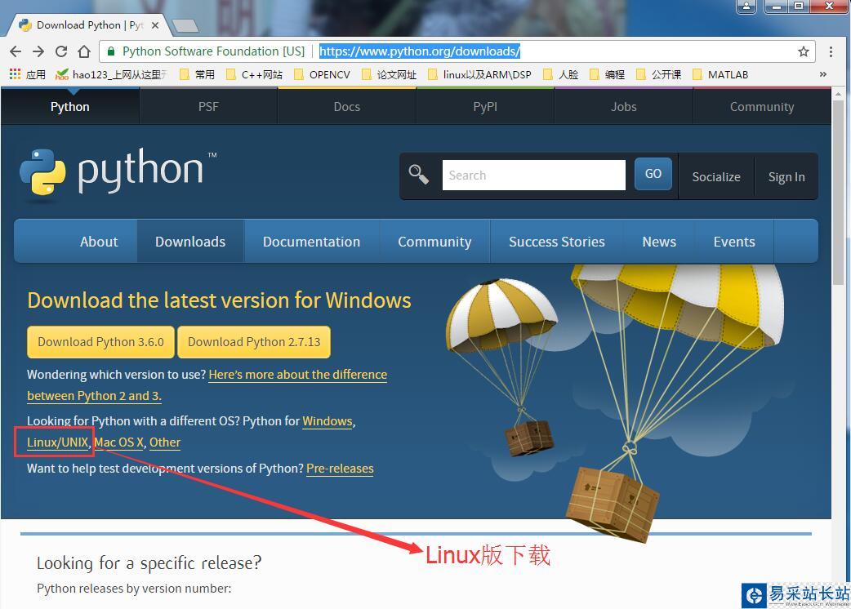Viewport: 851px width, 609px height.
Task: Open the About navigation menu
Action: [x=99, y=242]
